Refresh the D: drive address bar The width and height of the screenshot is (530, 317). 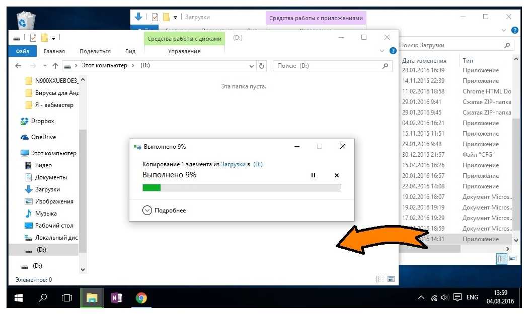(262, 66)
